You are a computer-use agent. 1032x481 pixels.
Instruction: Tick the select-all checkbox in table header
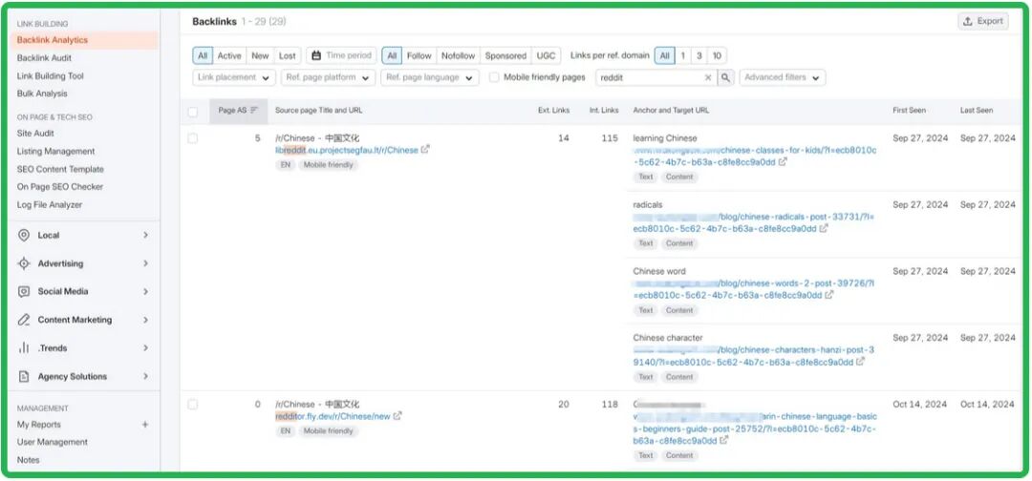pos(193,112)
